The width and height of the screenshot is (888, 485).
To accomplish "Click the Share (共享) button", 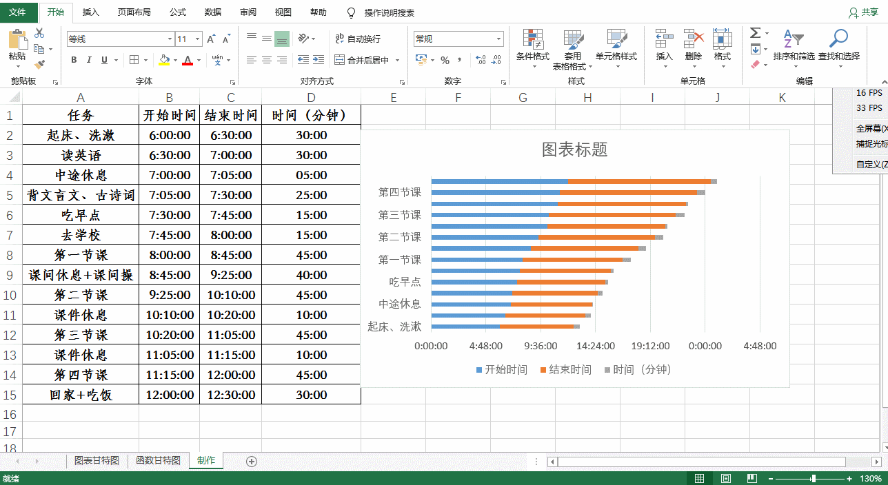I will click(x=862, y=12).
